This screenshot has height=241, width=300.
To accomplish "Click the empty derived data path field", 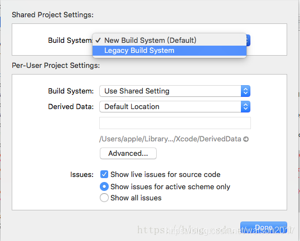I will 175,123.
